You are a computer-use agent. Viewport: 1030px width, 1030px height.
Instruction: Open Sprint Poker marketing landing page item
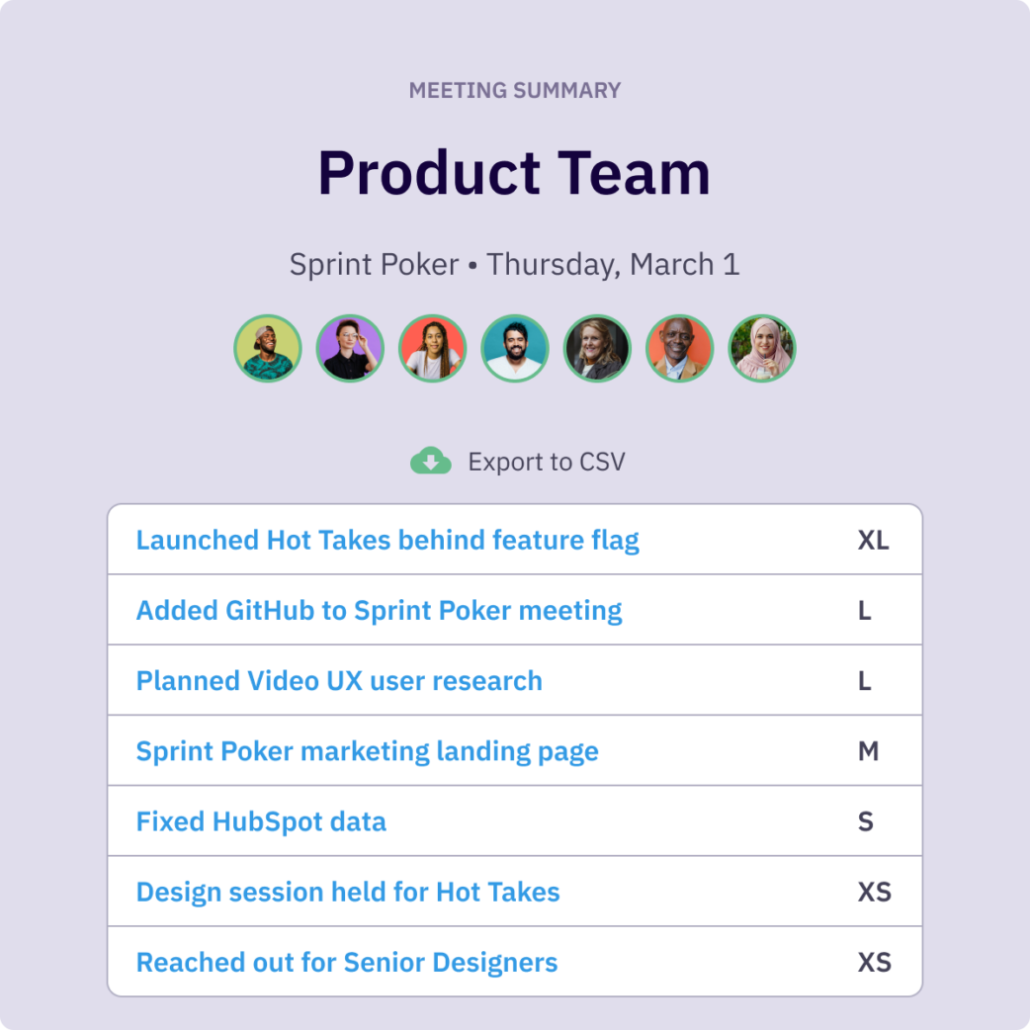(x=367, y=751)
